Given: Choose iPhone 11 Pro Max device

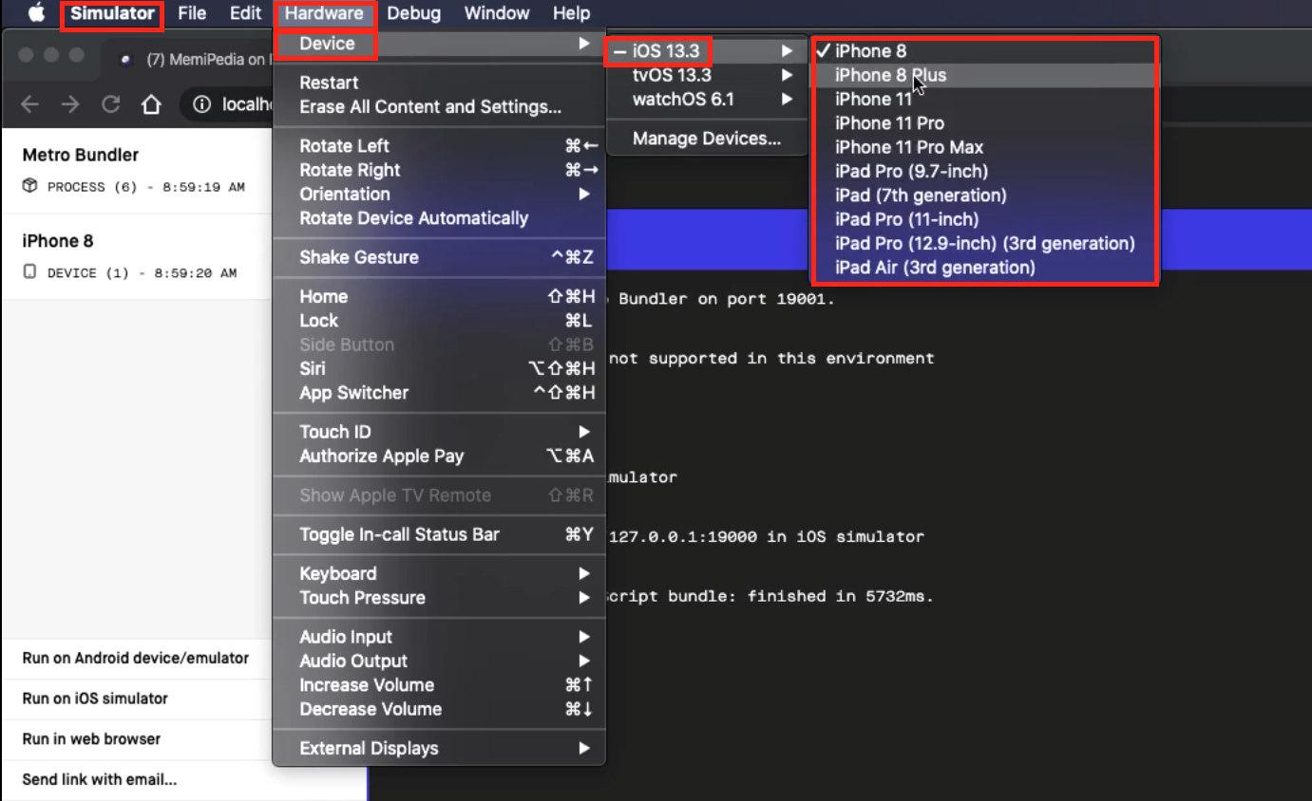Looking at the screenshot, I should (908, 147).
